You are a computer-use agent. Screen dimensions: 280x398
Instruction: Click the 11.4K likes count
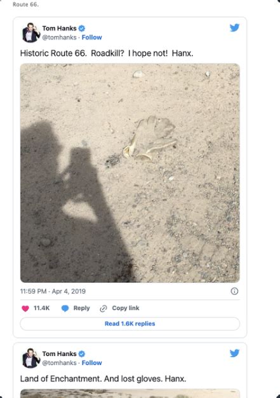(x=41, y=308)
